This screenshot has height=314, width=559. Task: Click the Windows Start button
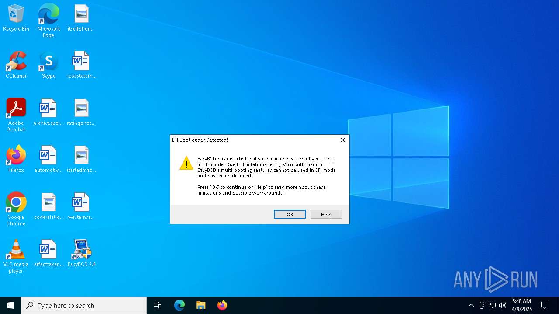(x=10, y=305)
